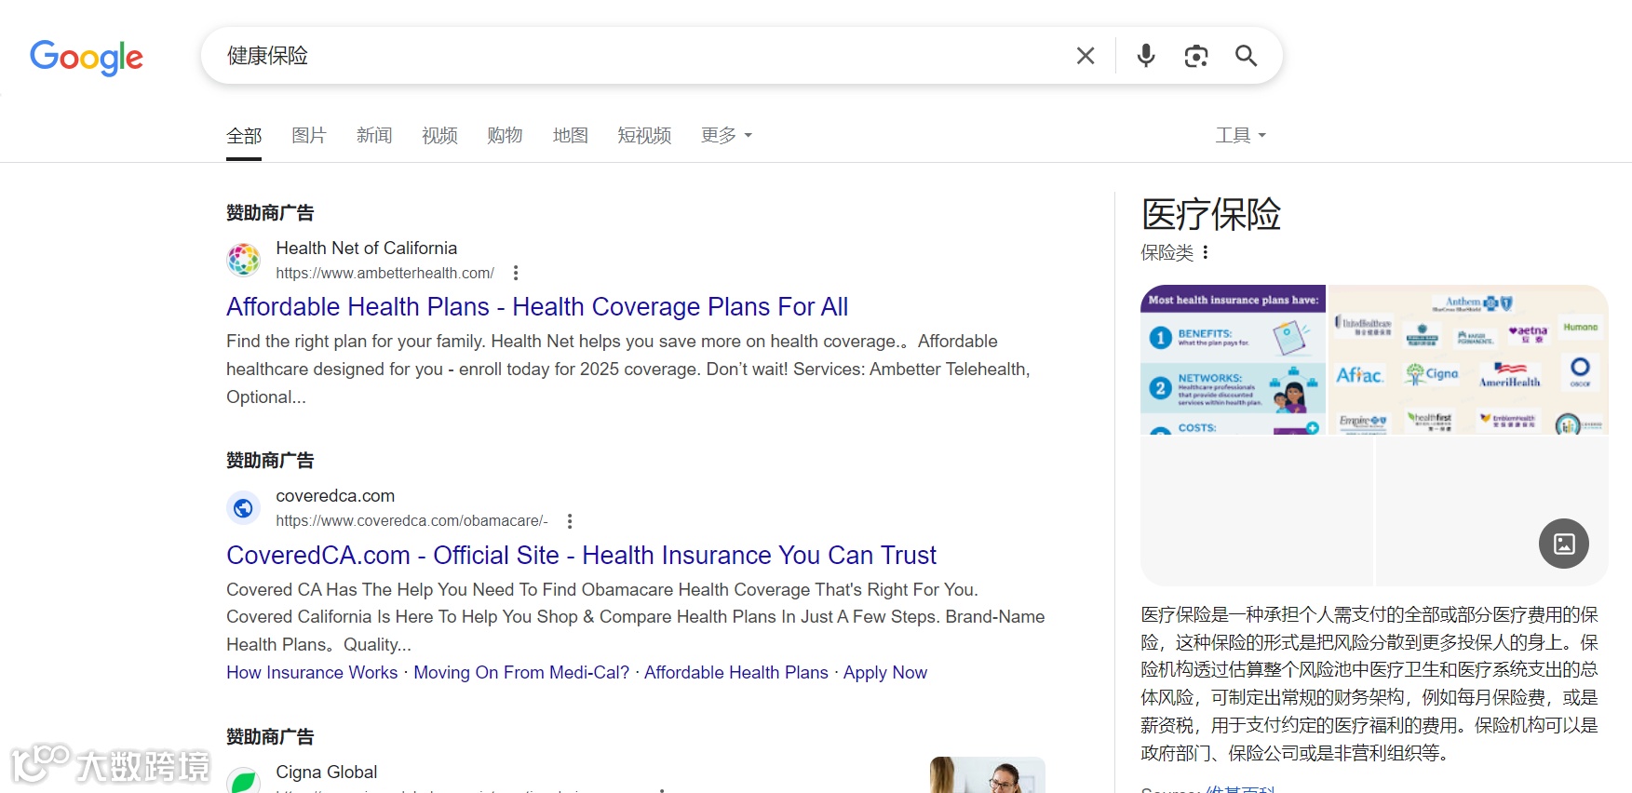Click the magnifying glass search button
This screenshot has width=1632, height=793.
tap(1247, 56)
